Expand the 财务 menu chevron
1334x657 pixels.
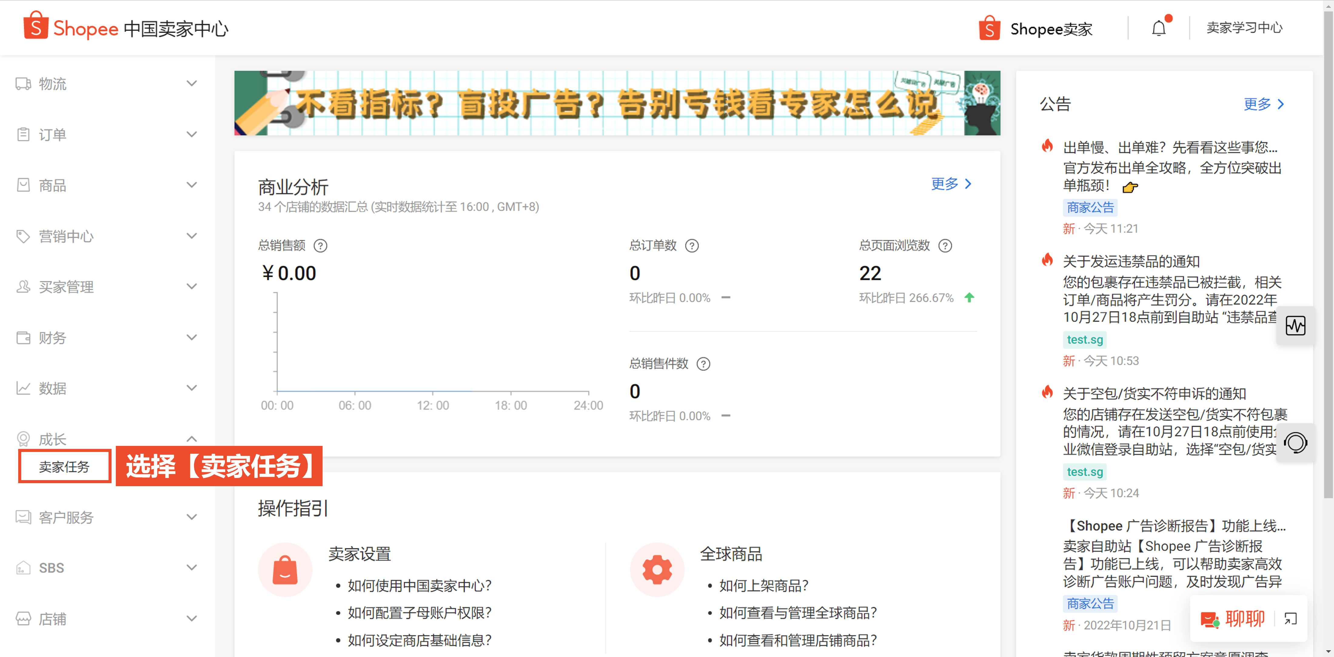[x=192, y=337]
